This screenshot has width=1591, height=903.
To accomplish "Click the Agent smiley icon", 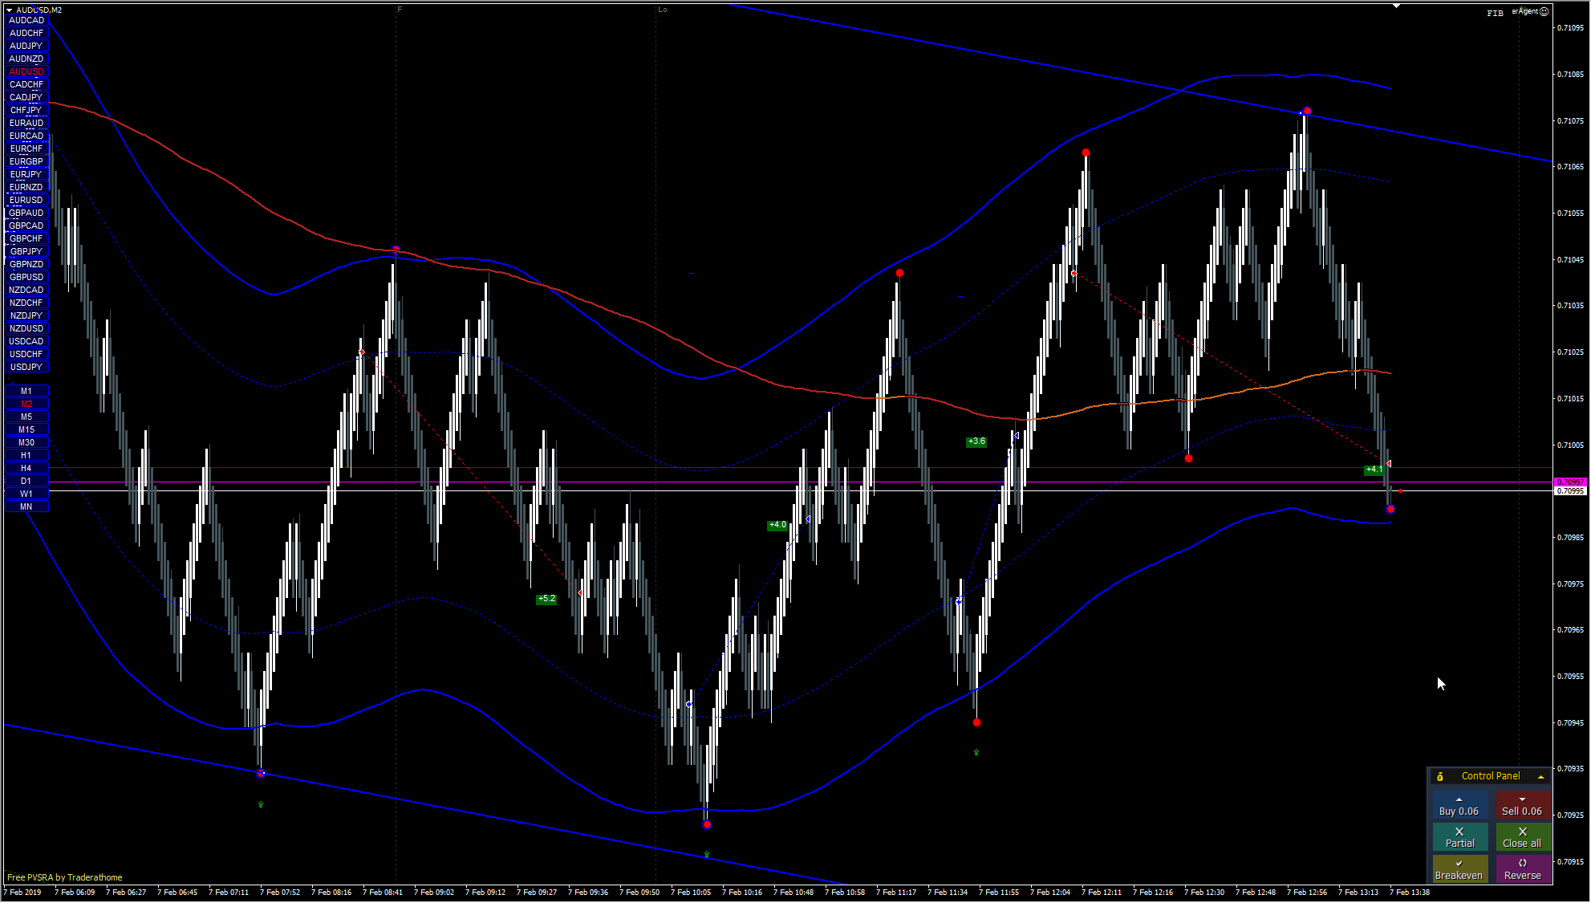I will (x=1544, y=11).
